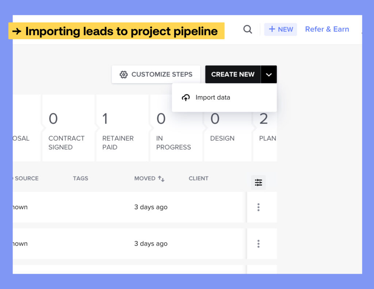This screenshot has width=374, height=289.
Task: Click the Tags column header
Action: coord(80,179)
